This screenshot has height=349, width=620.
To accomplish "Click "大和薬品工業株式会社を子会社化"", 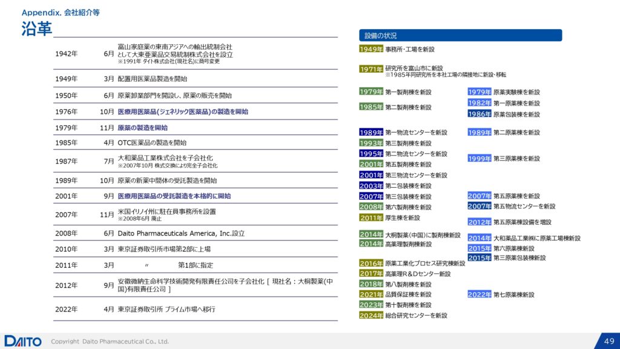I will pyautogui.click(x=165, y=158).
